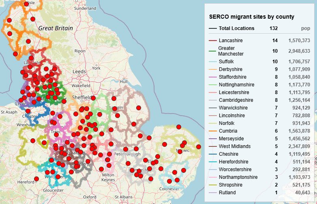Click the red marker at Carlisle
This screenshot has width=317, height=204.
pos(26,4)
